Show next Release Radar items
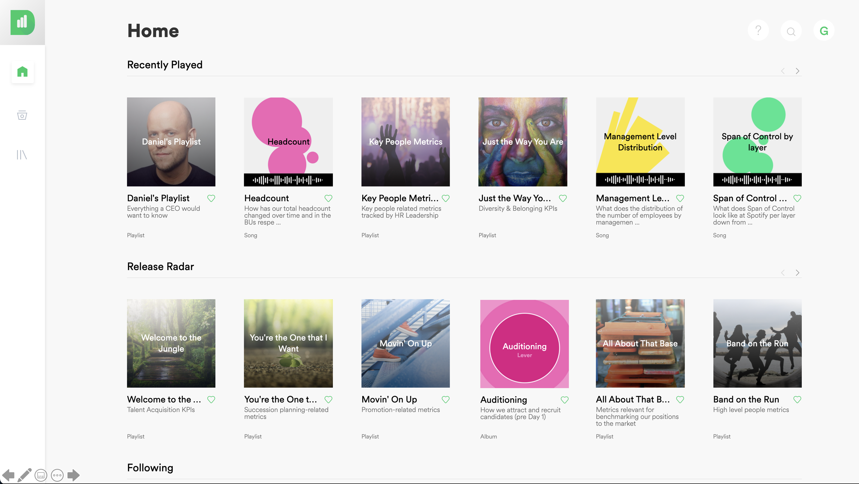The image size is (859, 484). [797, 272]
